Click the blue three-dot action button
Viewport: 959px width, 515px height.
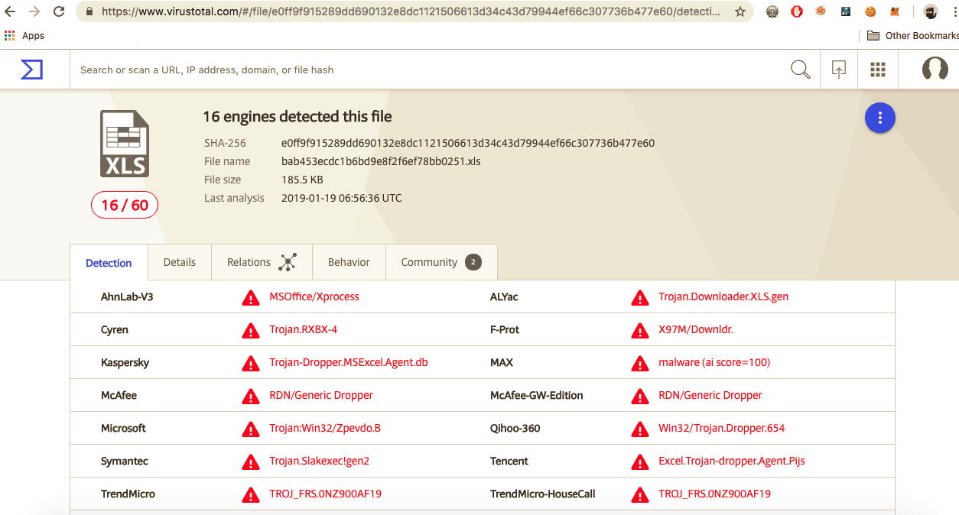(x=879, y=118)
